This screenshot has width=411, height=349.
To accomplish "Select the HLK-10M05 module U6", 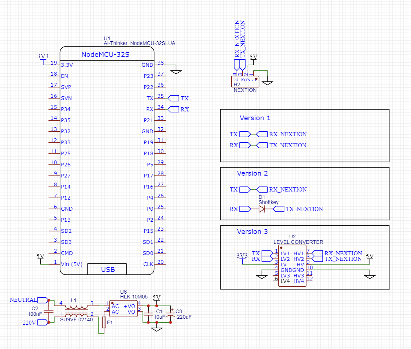I will coord(124,308).
